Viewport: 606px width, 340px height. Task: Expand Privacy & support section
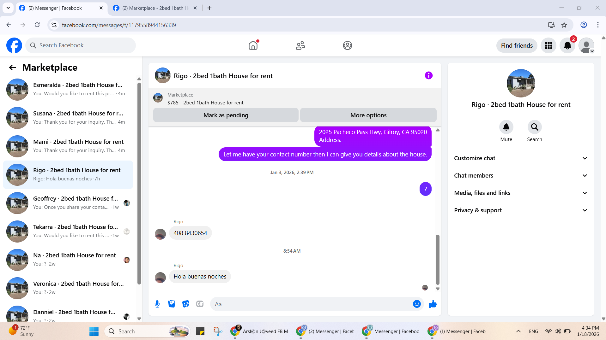pyautogui.click(x=521, y=210)
